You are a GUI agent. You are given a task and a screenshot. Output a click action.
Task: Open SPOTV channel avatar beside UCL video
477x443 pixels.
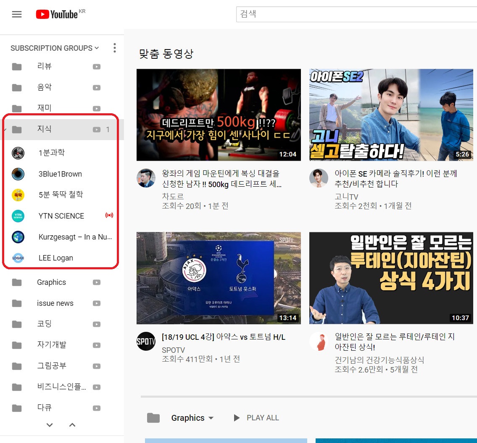point(146,341)
